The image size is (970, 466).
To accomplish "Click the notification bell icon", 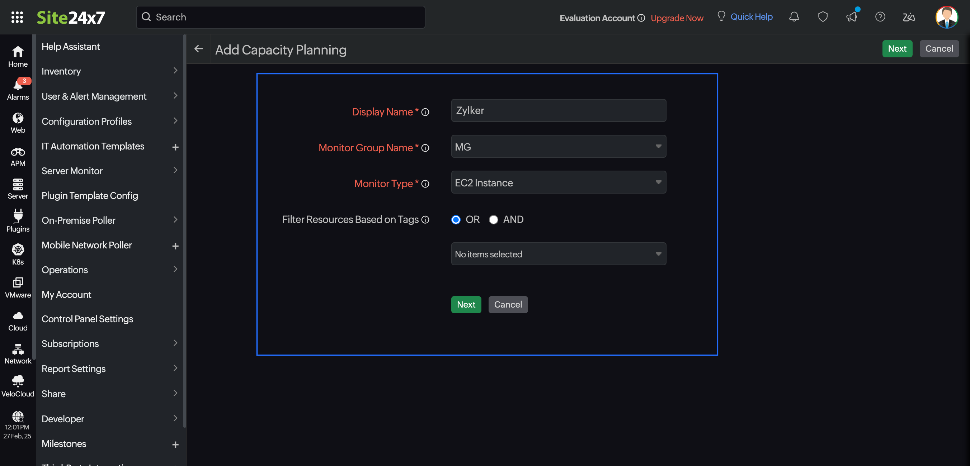I will pyautogui.click(x=794, y=17).
